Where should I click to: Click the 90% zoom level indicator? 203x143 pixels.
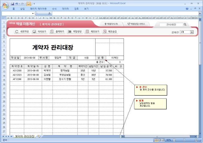pos(169,140)
